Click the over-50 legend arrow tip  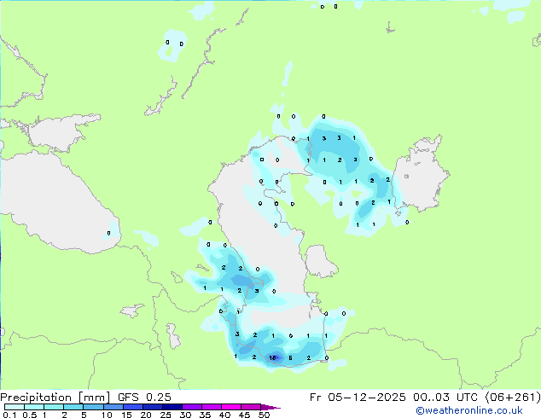270,408
